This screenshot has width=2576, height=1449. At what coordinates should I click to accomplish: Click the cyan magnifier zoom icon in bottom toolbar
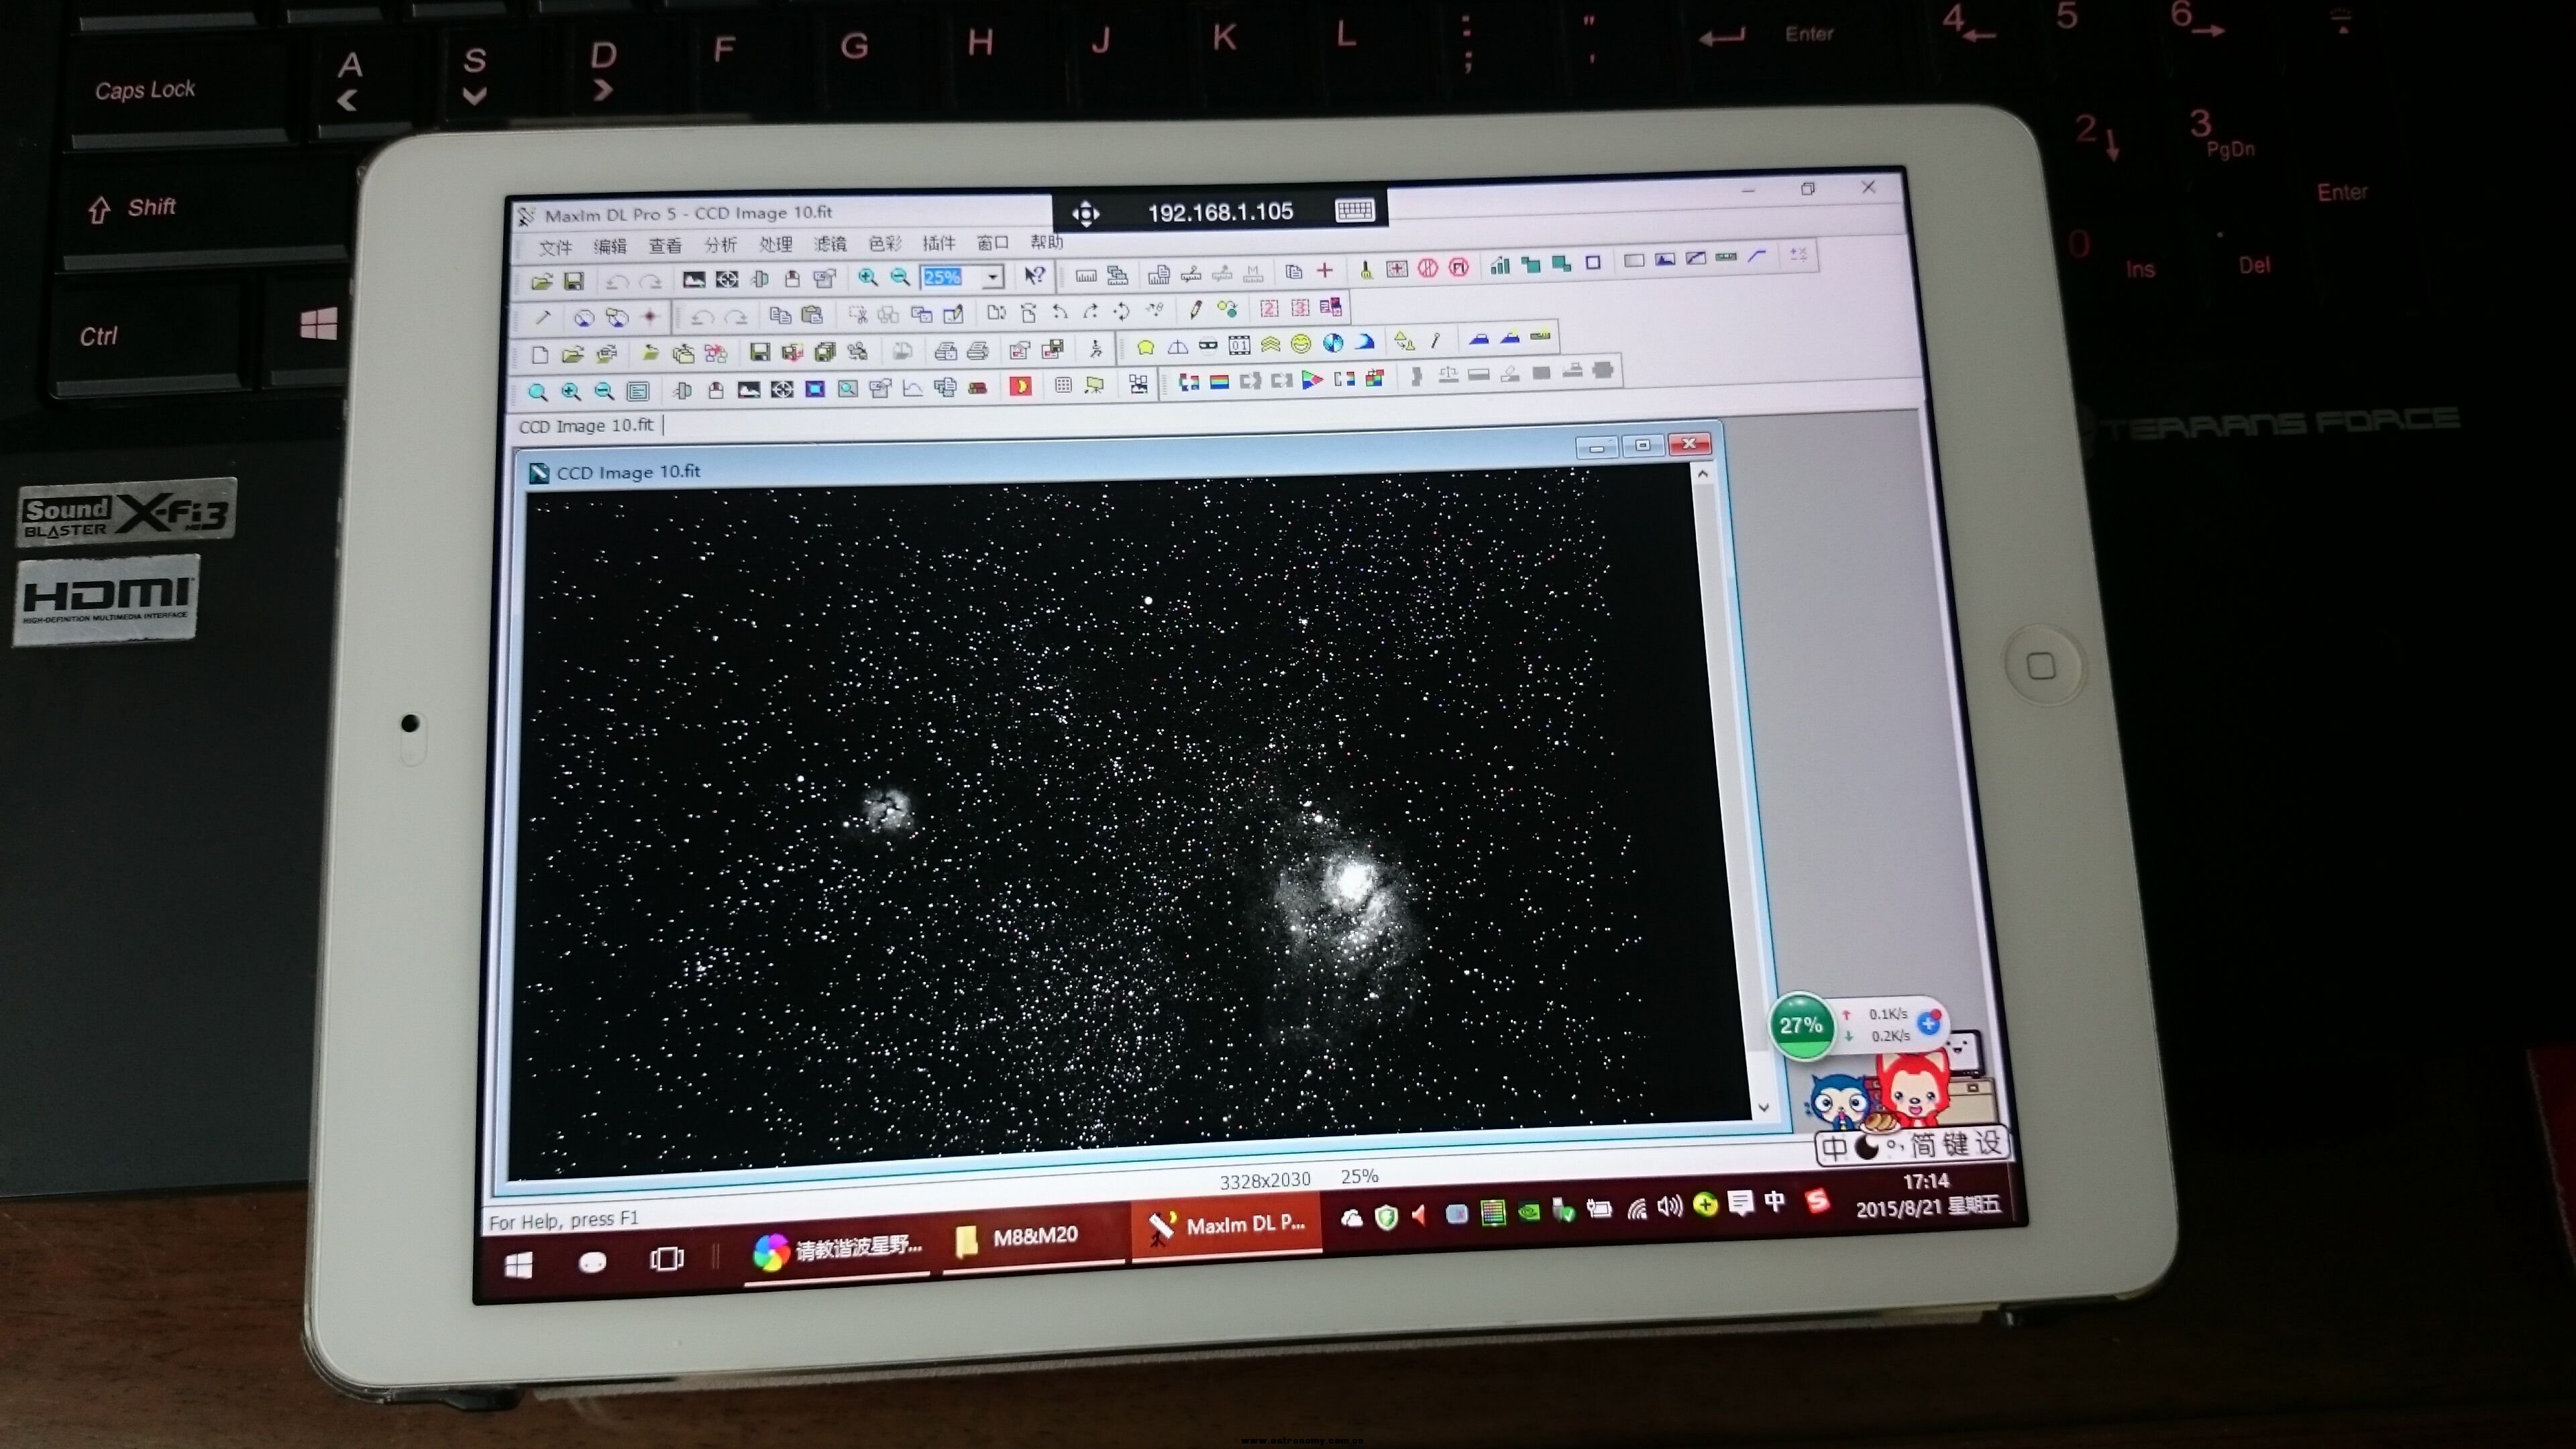click(537, 392)
